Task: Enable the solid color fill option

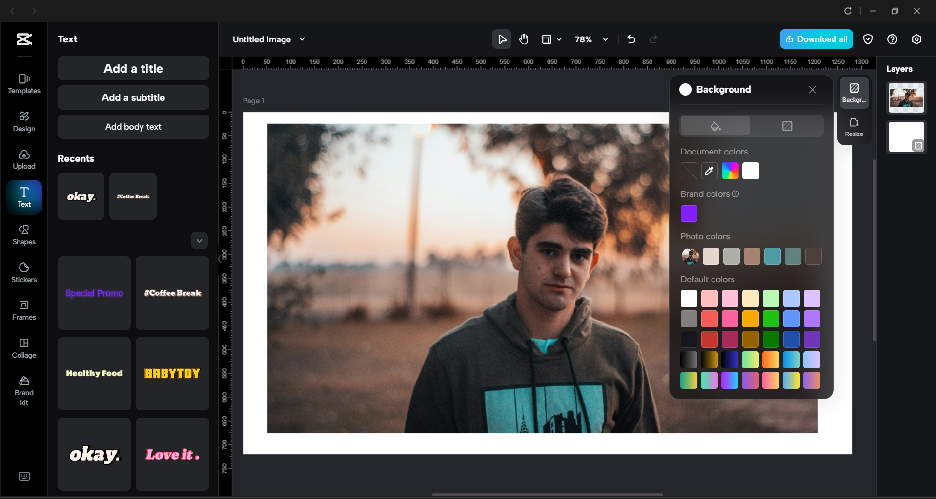Action: (x=714, y=126)
